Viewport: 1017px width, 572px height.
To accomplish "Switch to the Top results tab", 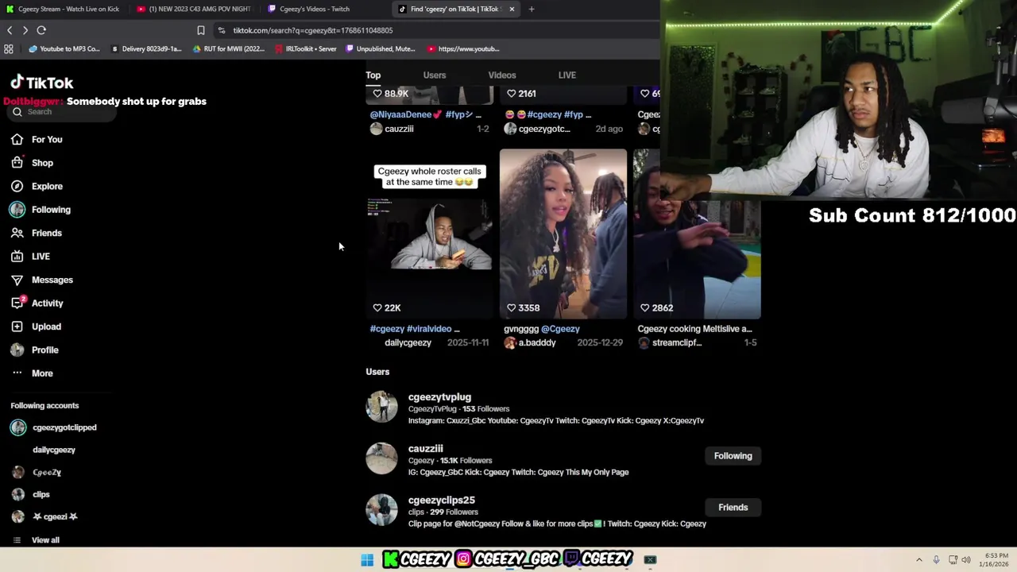I will pyautogui.click(x=373, y=75).
